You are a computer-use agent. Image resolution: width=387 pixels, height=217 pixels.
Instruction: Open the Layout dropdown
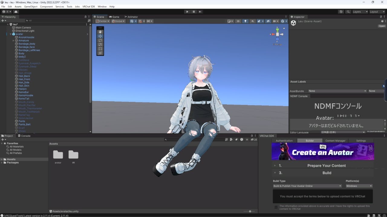coord(377,12)
